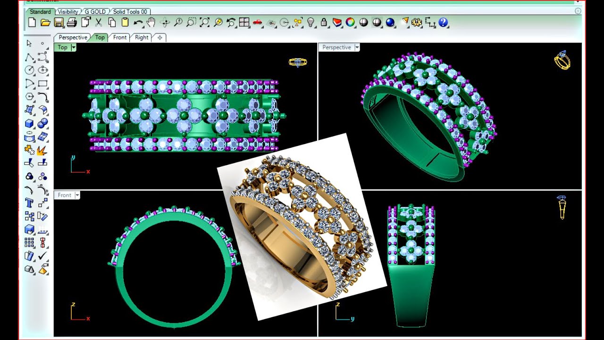Print using the printer icon
This screenshot has width=604, height=340.
(x=72, y=22)
